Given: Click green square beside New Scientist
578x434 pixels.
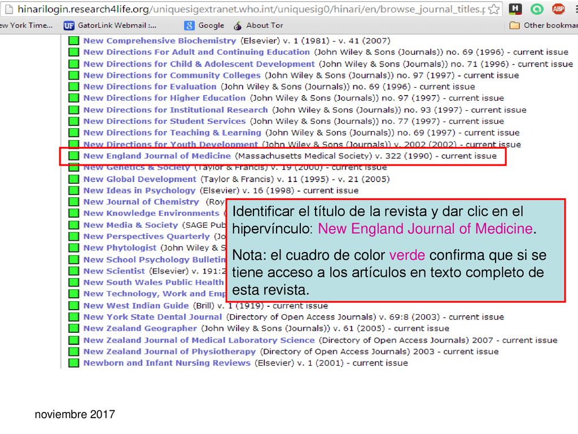Looking at the screenshot, I should [x=74, y=271].
